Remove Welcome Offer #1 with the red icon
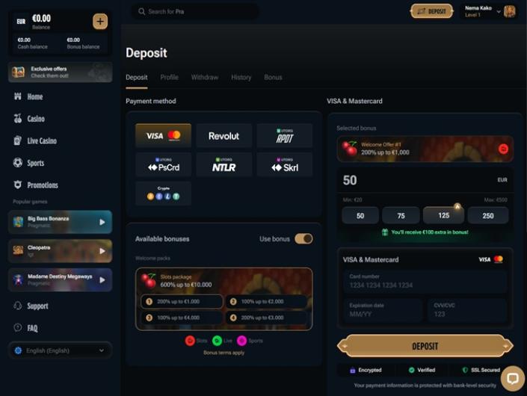This screenshot has width=527, height=396. click(x=503, y=149)
